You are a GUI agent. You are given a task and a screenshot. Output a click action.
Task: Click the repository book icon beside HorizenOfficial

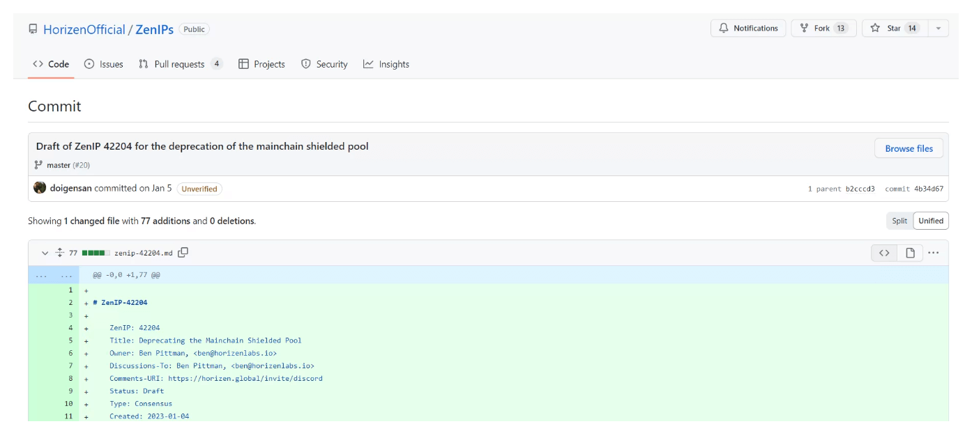tap(33, 29)
